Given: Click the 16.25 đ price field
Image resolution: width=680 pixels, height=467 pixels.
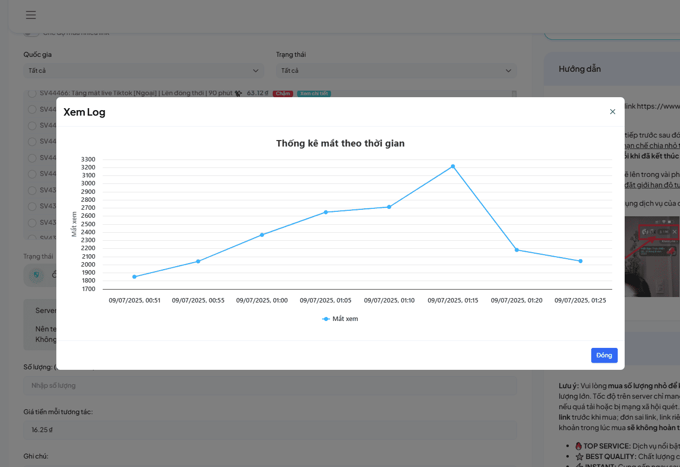Looking at the screenshot, I should coord(270,430).
